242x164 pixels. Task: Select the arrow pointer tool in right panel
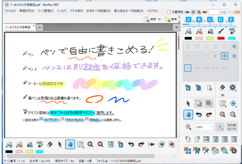188,103
